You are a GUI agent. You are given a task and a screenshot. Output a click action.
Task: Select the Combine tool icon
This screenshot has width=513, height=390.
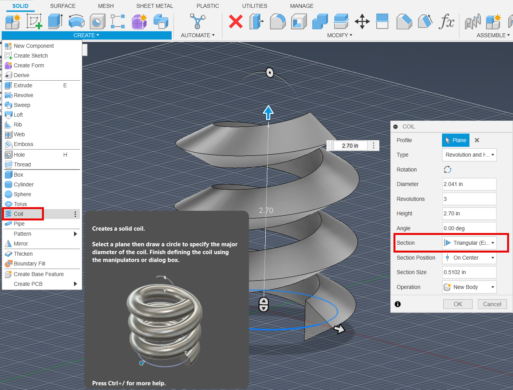click(x=320, y=22)
